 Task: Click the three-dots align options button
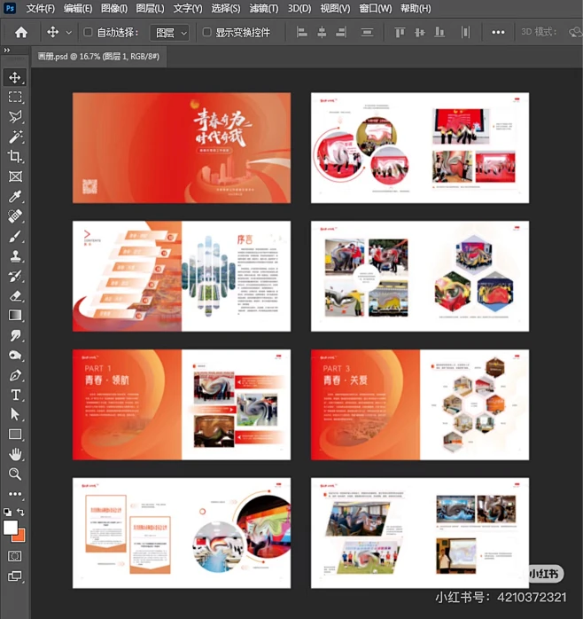tap(498, 32)
